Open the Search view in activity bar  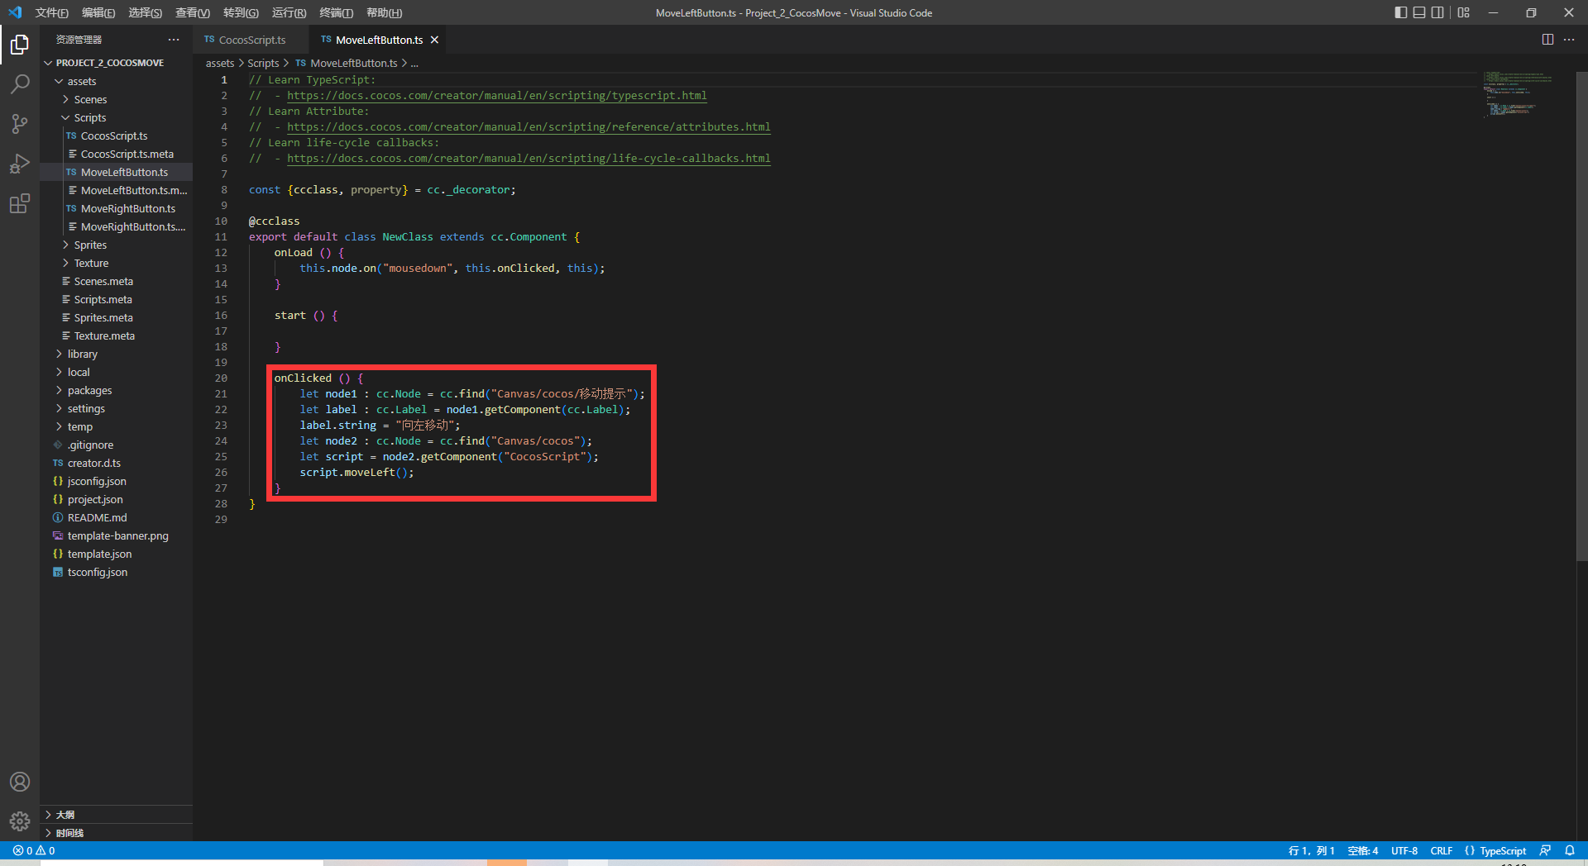[x=20, y=84]
